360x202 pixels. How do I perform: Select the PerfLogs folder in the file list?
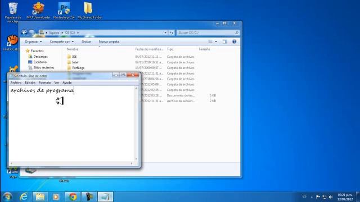point(78,68)
